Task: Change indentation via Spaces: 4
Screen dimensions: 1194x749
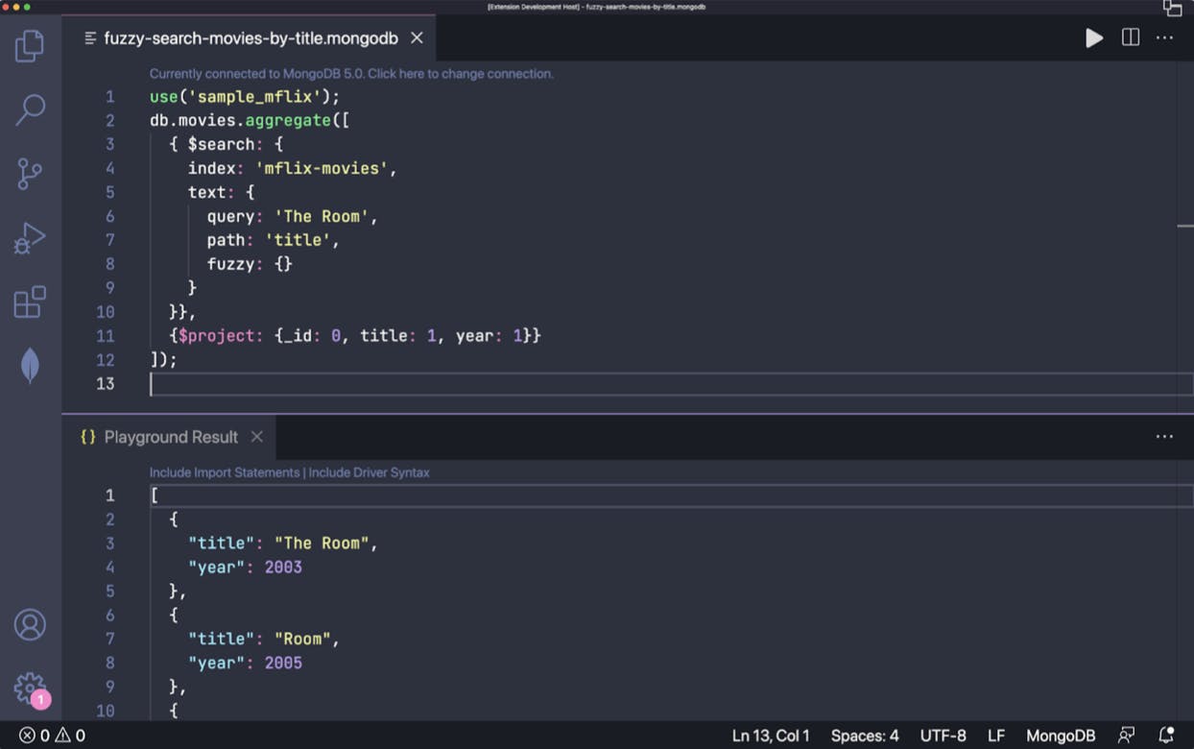Action: [x=865, y=736]
